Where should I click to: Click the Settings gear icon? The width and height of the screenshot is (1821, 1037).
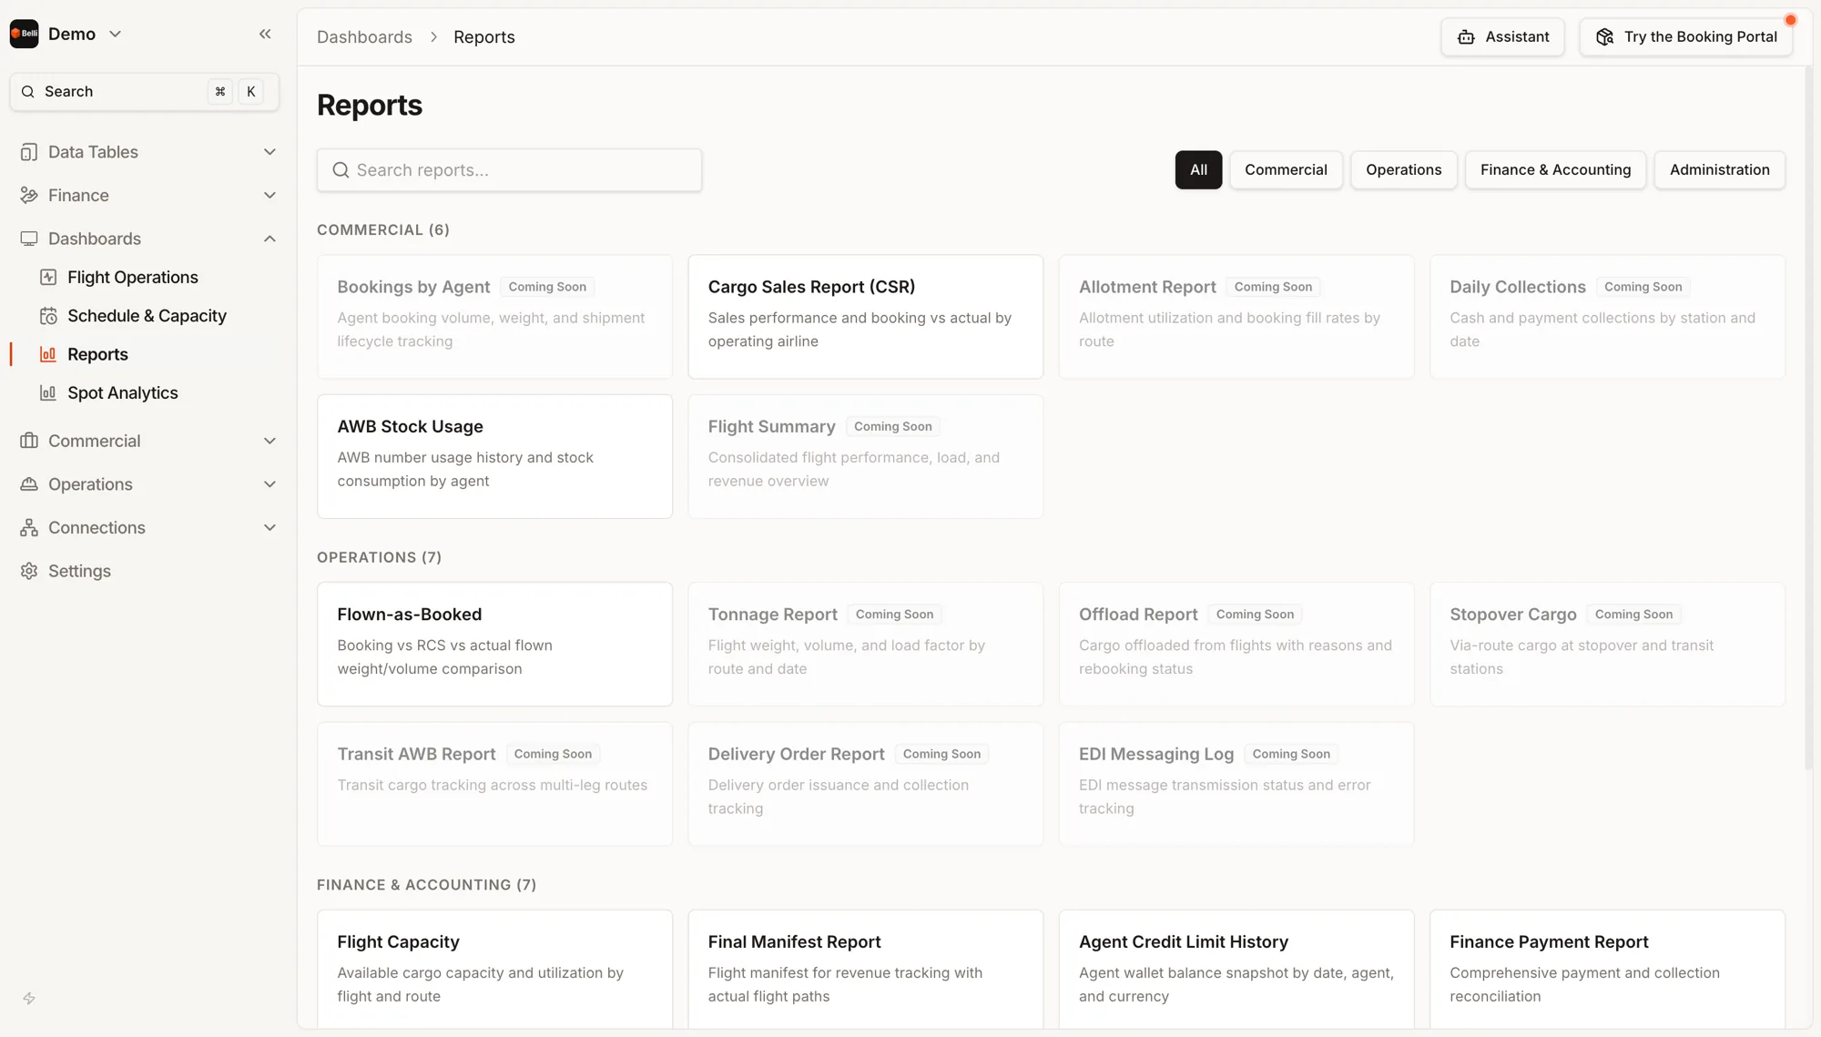click(x=29, y=571)
